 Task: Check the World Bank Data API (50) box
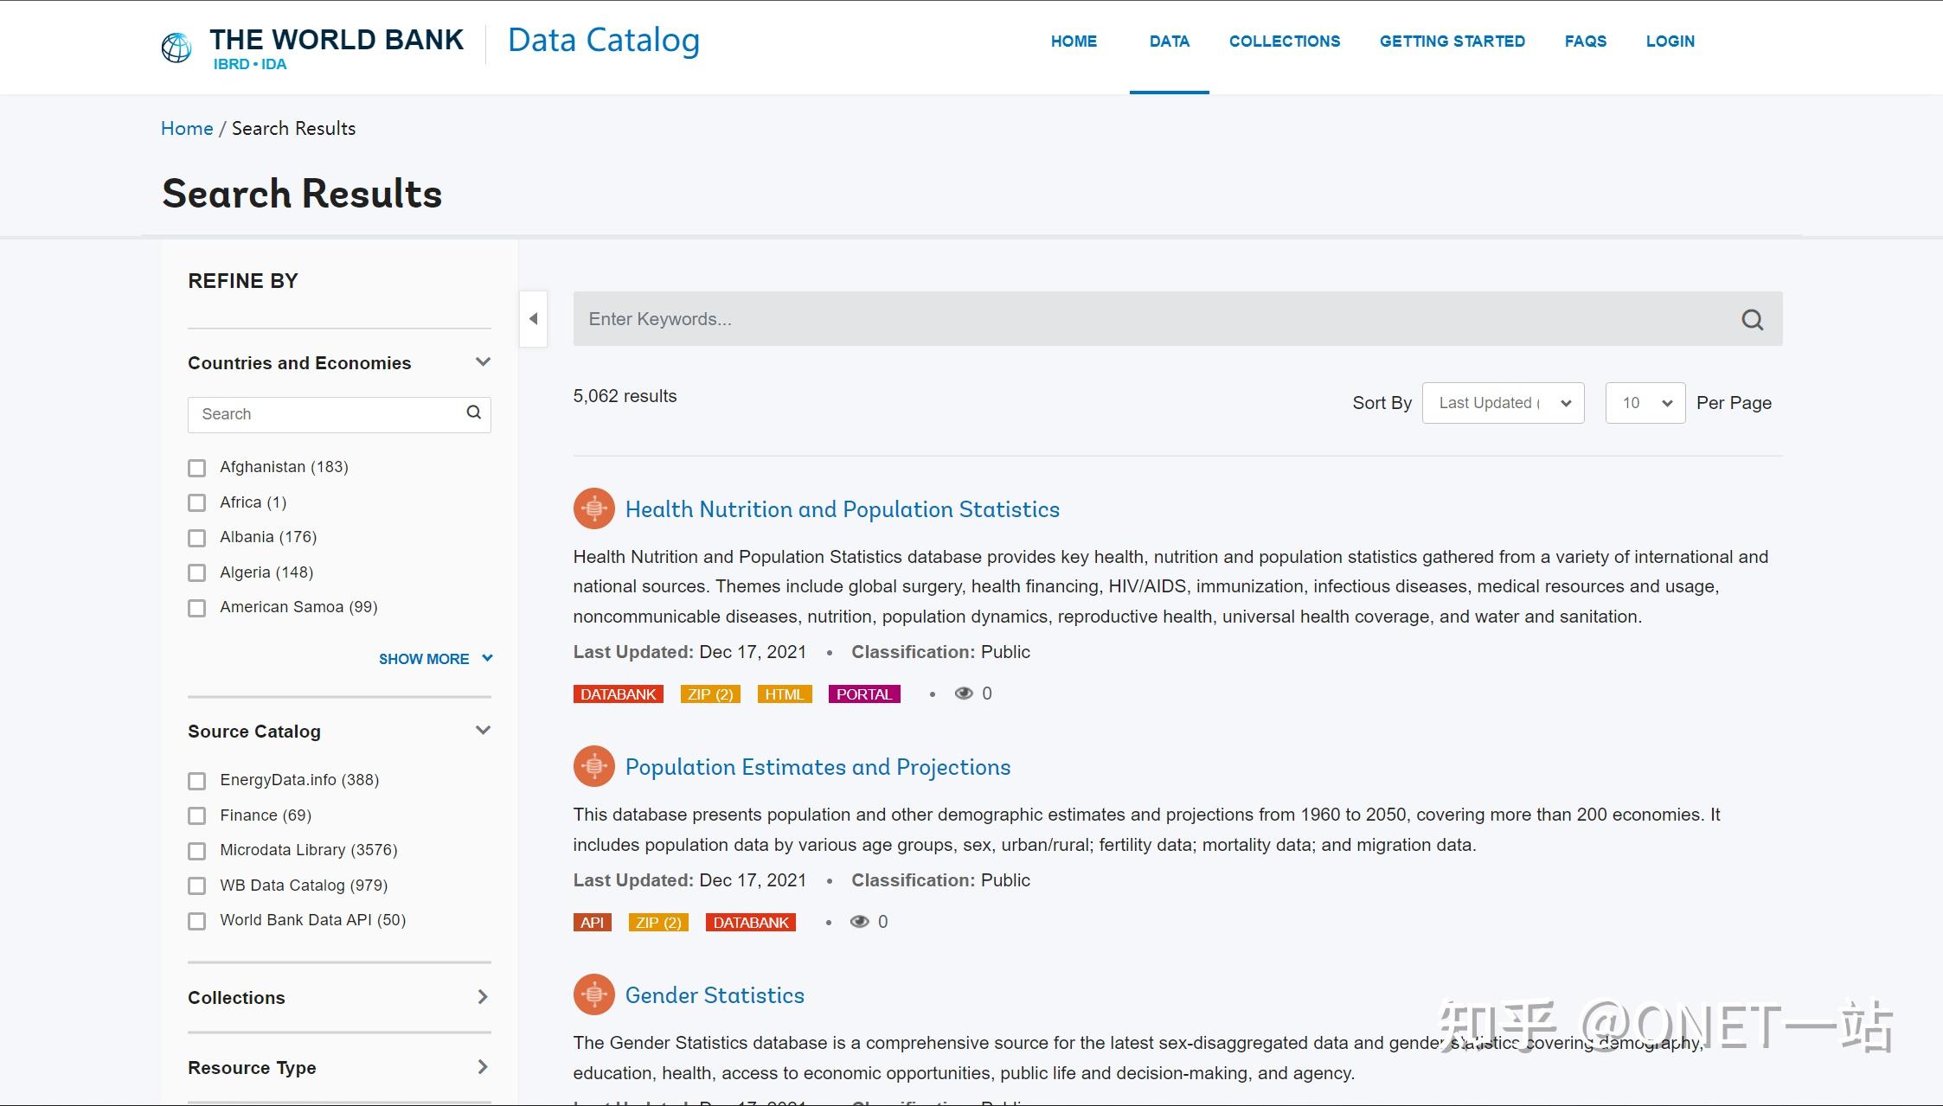[197, 921]
